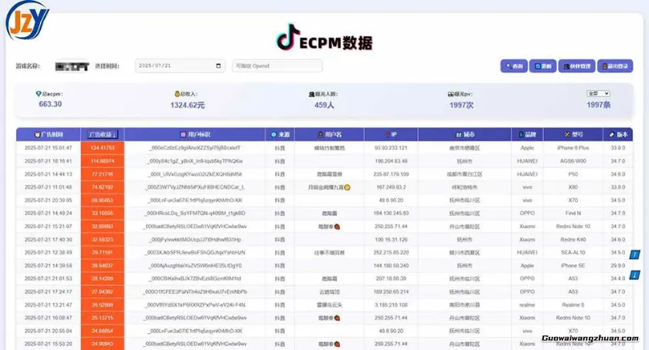Viewport: 649px width, 350px height.
Task: Click the person icon in 用户名 header
Action: click(321, 135)
